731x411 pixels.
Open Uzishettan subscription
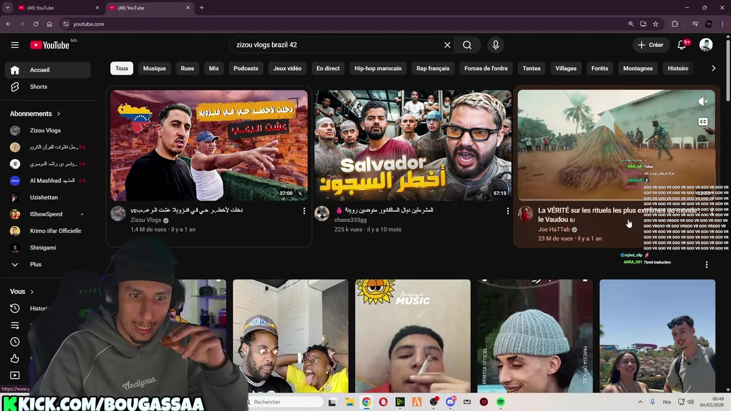47,198
